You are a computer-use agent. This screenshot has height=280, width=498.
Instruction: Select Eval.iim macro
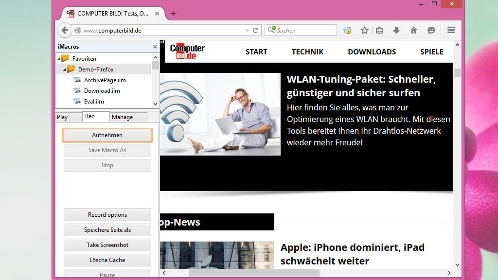94,102
